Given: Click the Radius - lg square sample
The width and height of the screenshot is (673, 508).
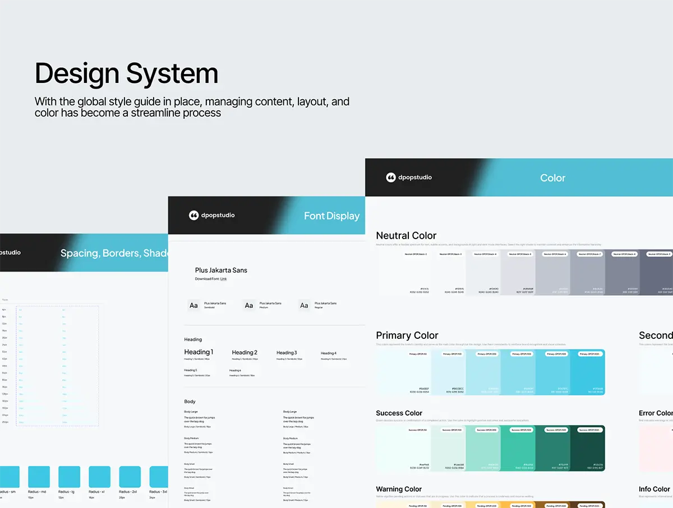Looking at the screenshot, I should point(69,477).
